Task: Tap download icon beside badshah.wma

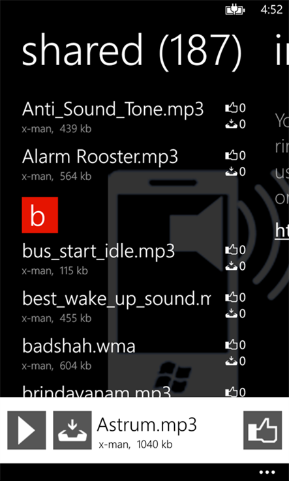Action: [x=231, y=361]
